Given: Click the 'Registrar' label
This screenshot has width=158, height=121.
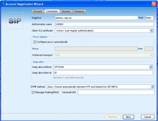Looking at the screenshot, I should 36,18.
